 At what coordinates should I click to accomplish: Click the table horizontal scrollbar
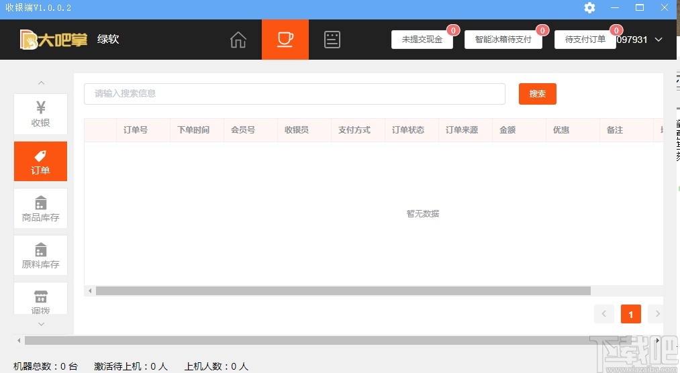coord(343,290)
